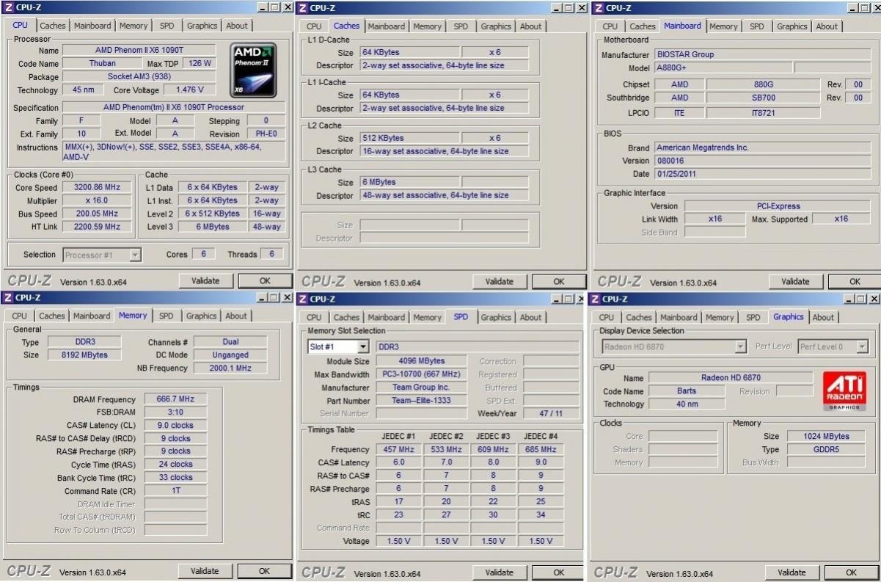Screen dimensions: 881x582
Task: Open the Graphics tab in the Caches window
Action: 496,26
